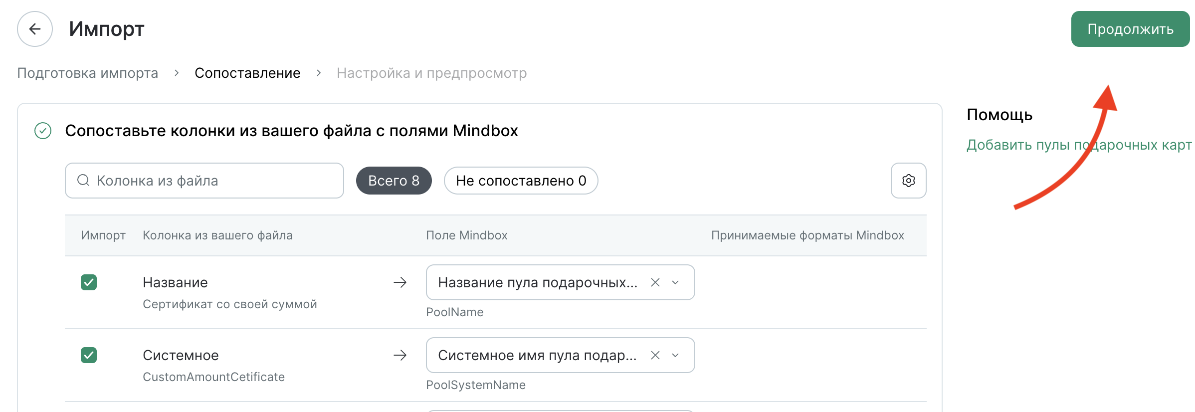Click Сопоставьте колонки из вашего файла heading
This screenshot has width=1195, height=412.
(x=291, y=131)
